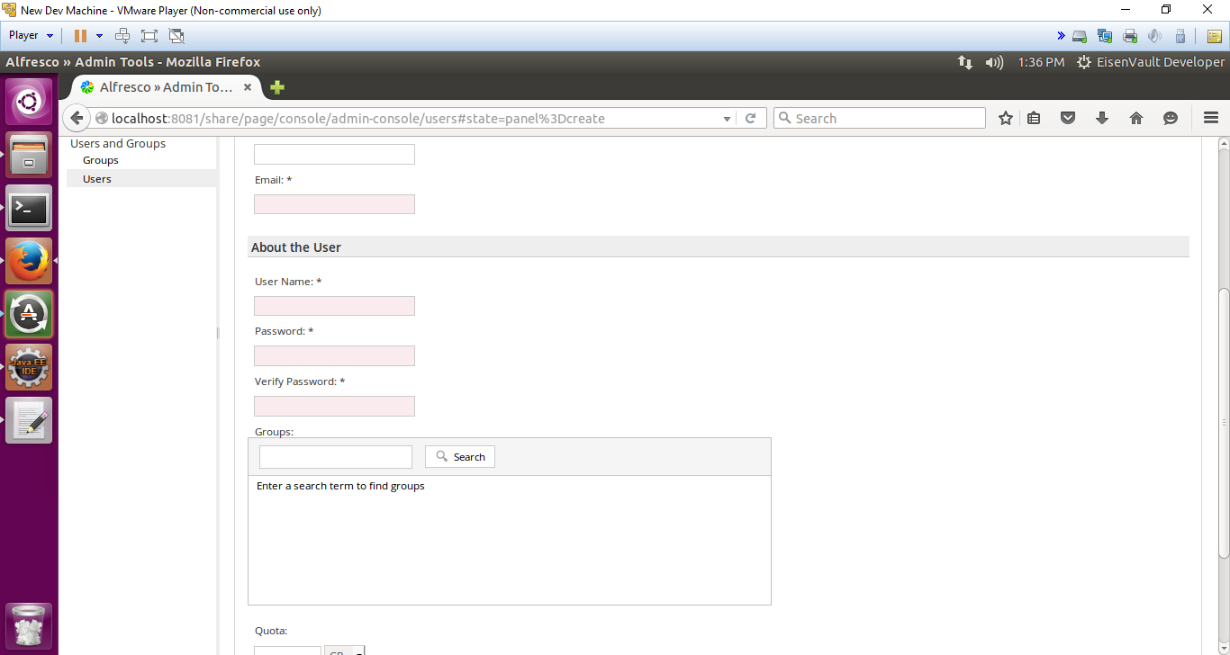
Task: Open the Ubuntu Dash launcher
Action: [x=29, y=102]
